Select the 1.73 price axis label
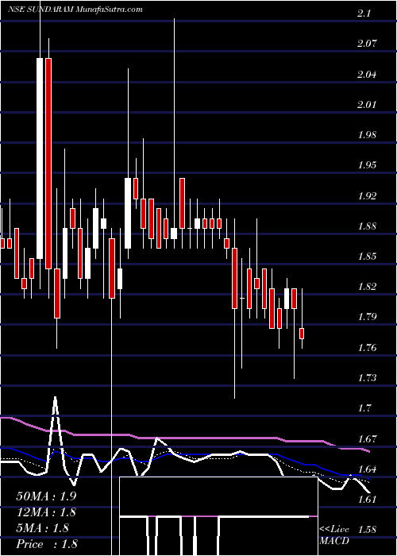This screenshot has height=556, width=397. tap(367, 377)
